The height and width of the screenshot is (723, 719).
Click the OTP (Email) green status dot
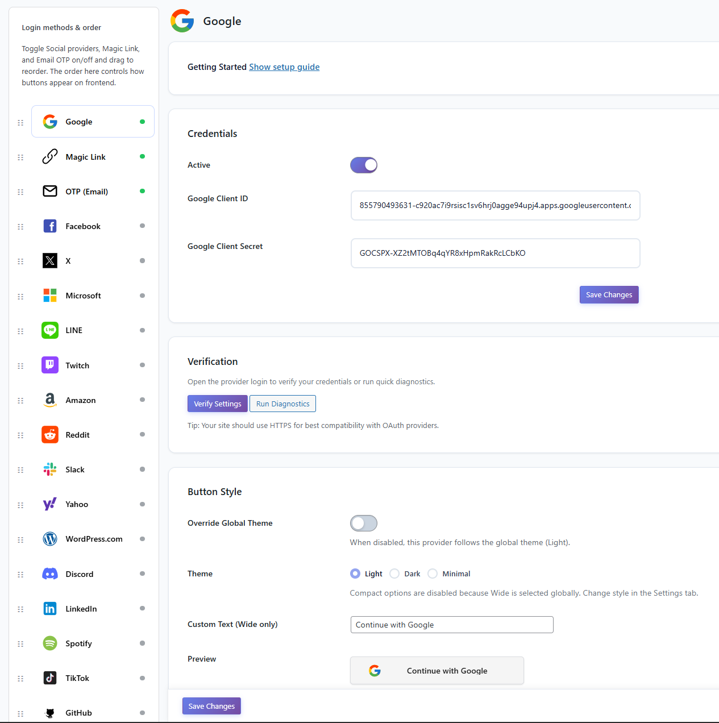(x=142, y=191)
